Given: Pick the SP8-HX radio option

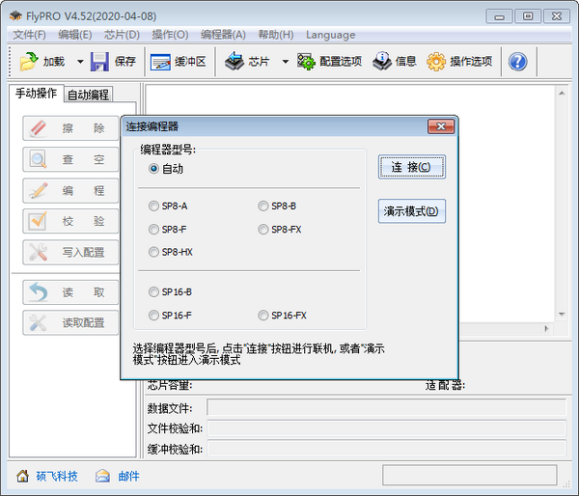Looking at the screenshot, I should (154, 252).
